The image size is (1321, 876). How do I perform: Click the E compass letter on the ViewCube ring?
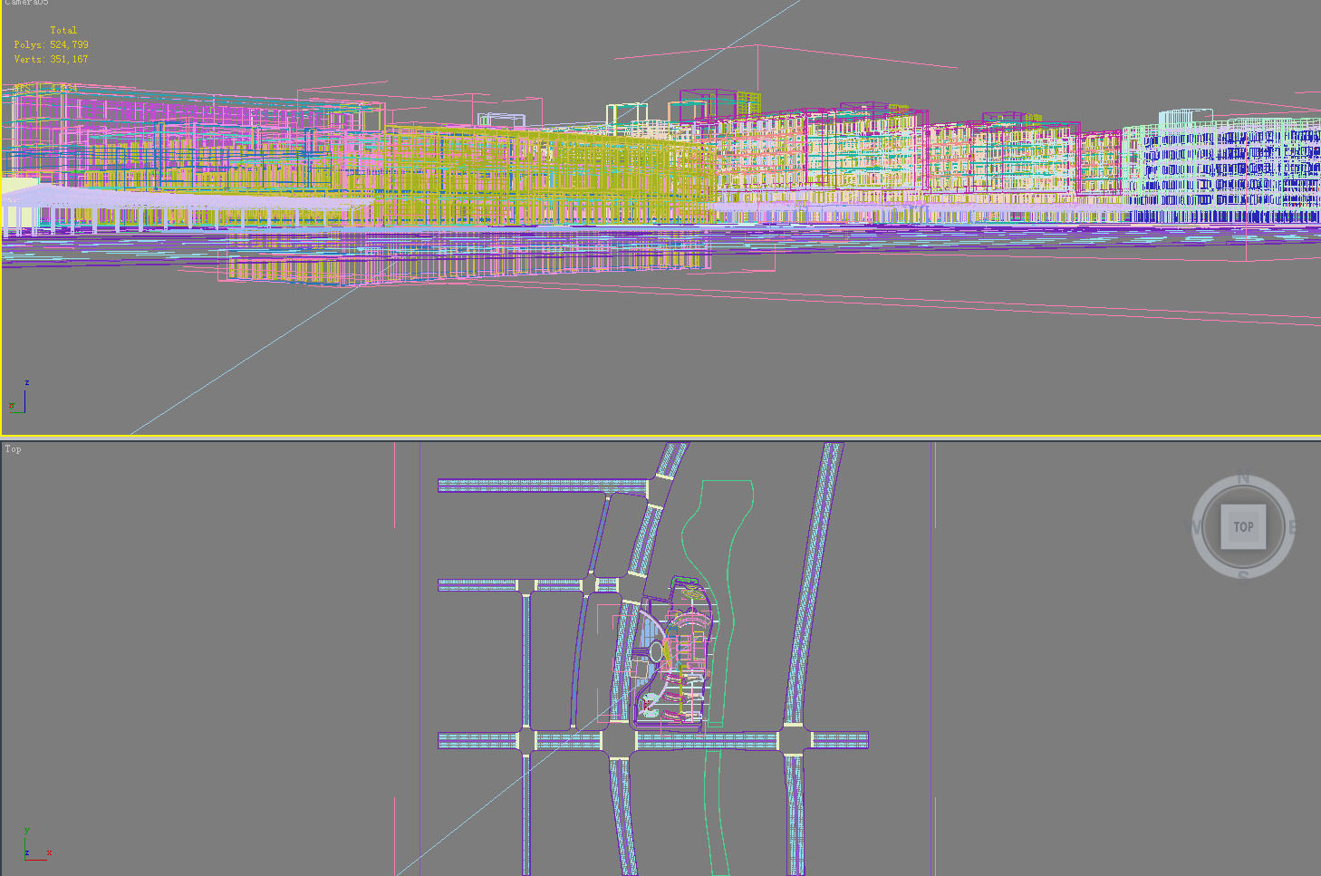[1292, 526]
